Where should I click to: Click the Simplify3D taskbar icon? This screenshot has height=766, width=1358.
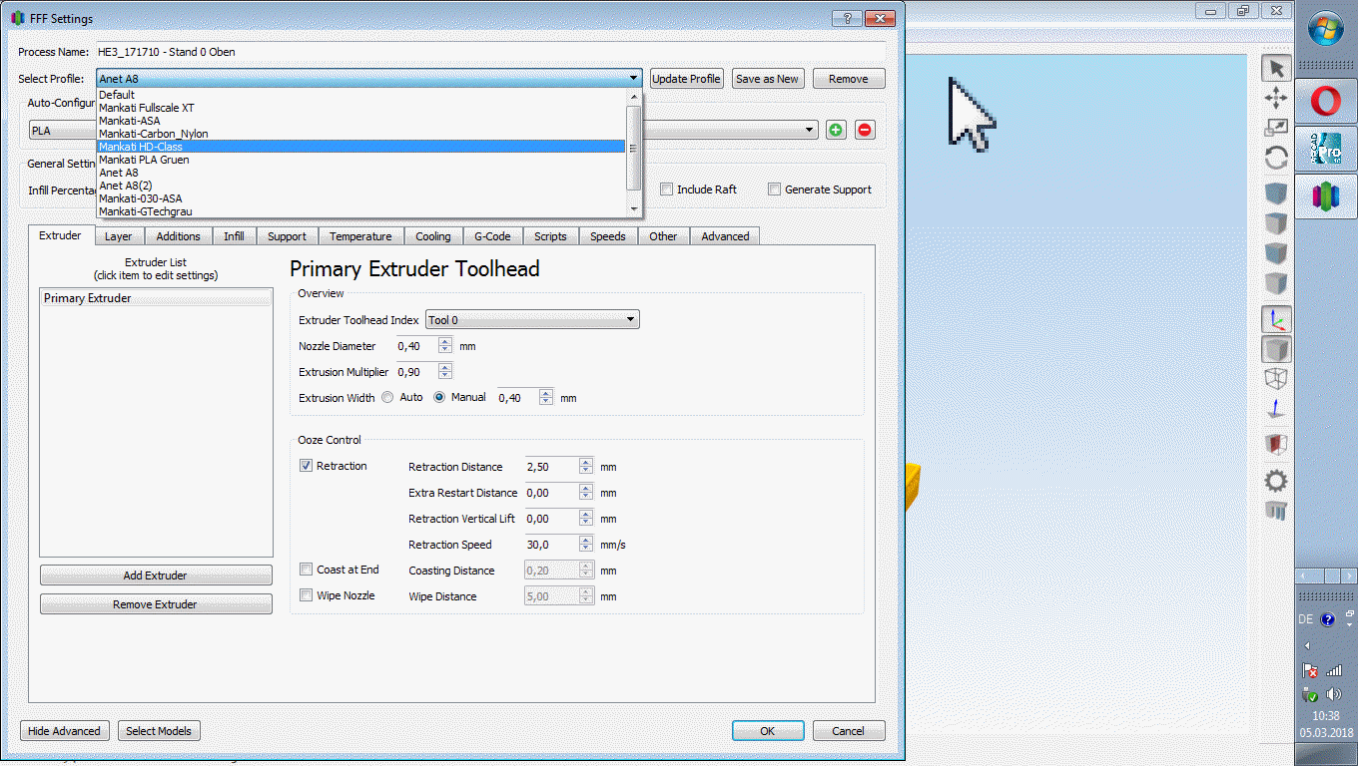1326,196
